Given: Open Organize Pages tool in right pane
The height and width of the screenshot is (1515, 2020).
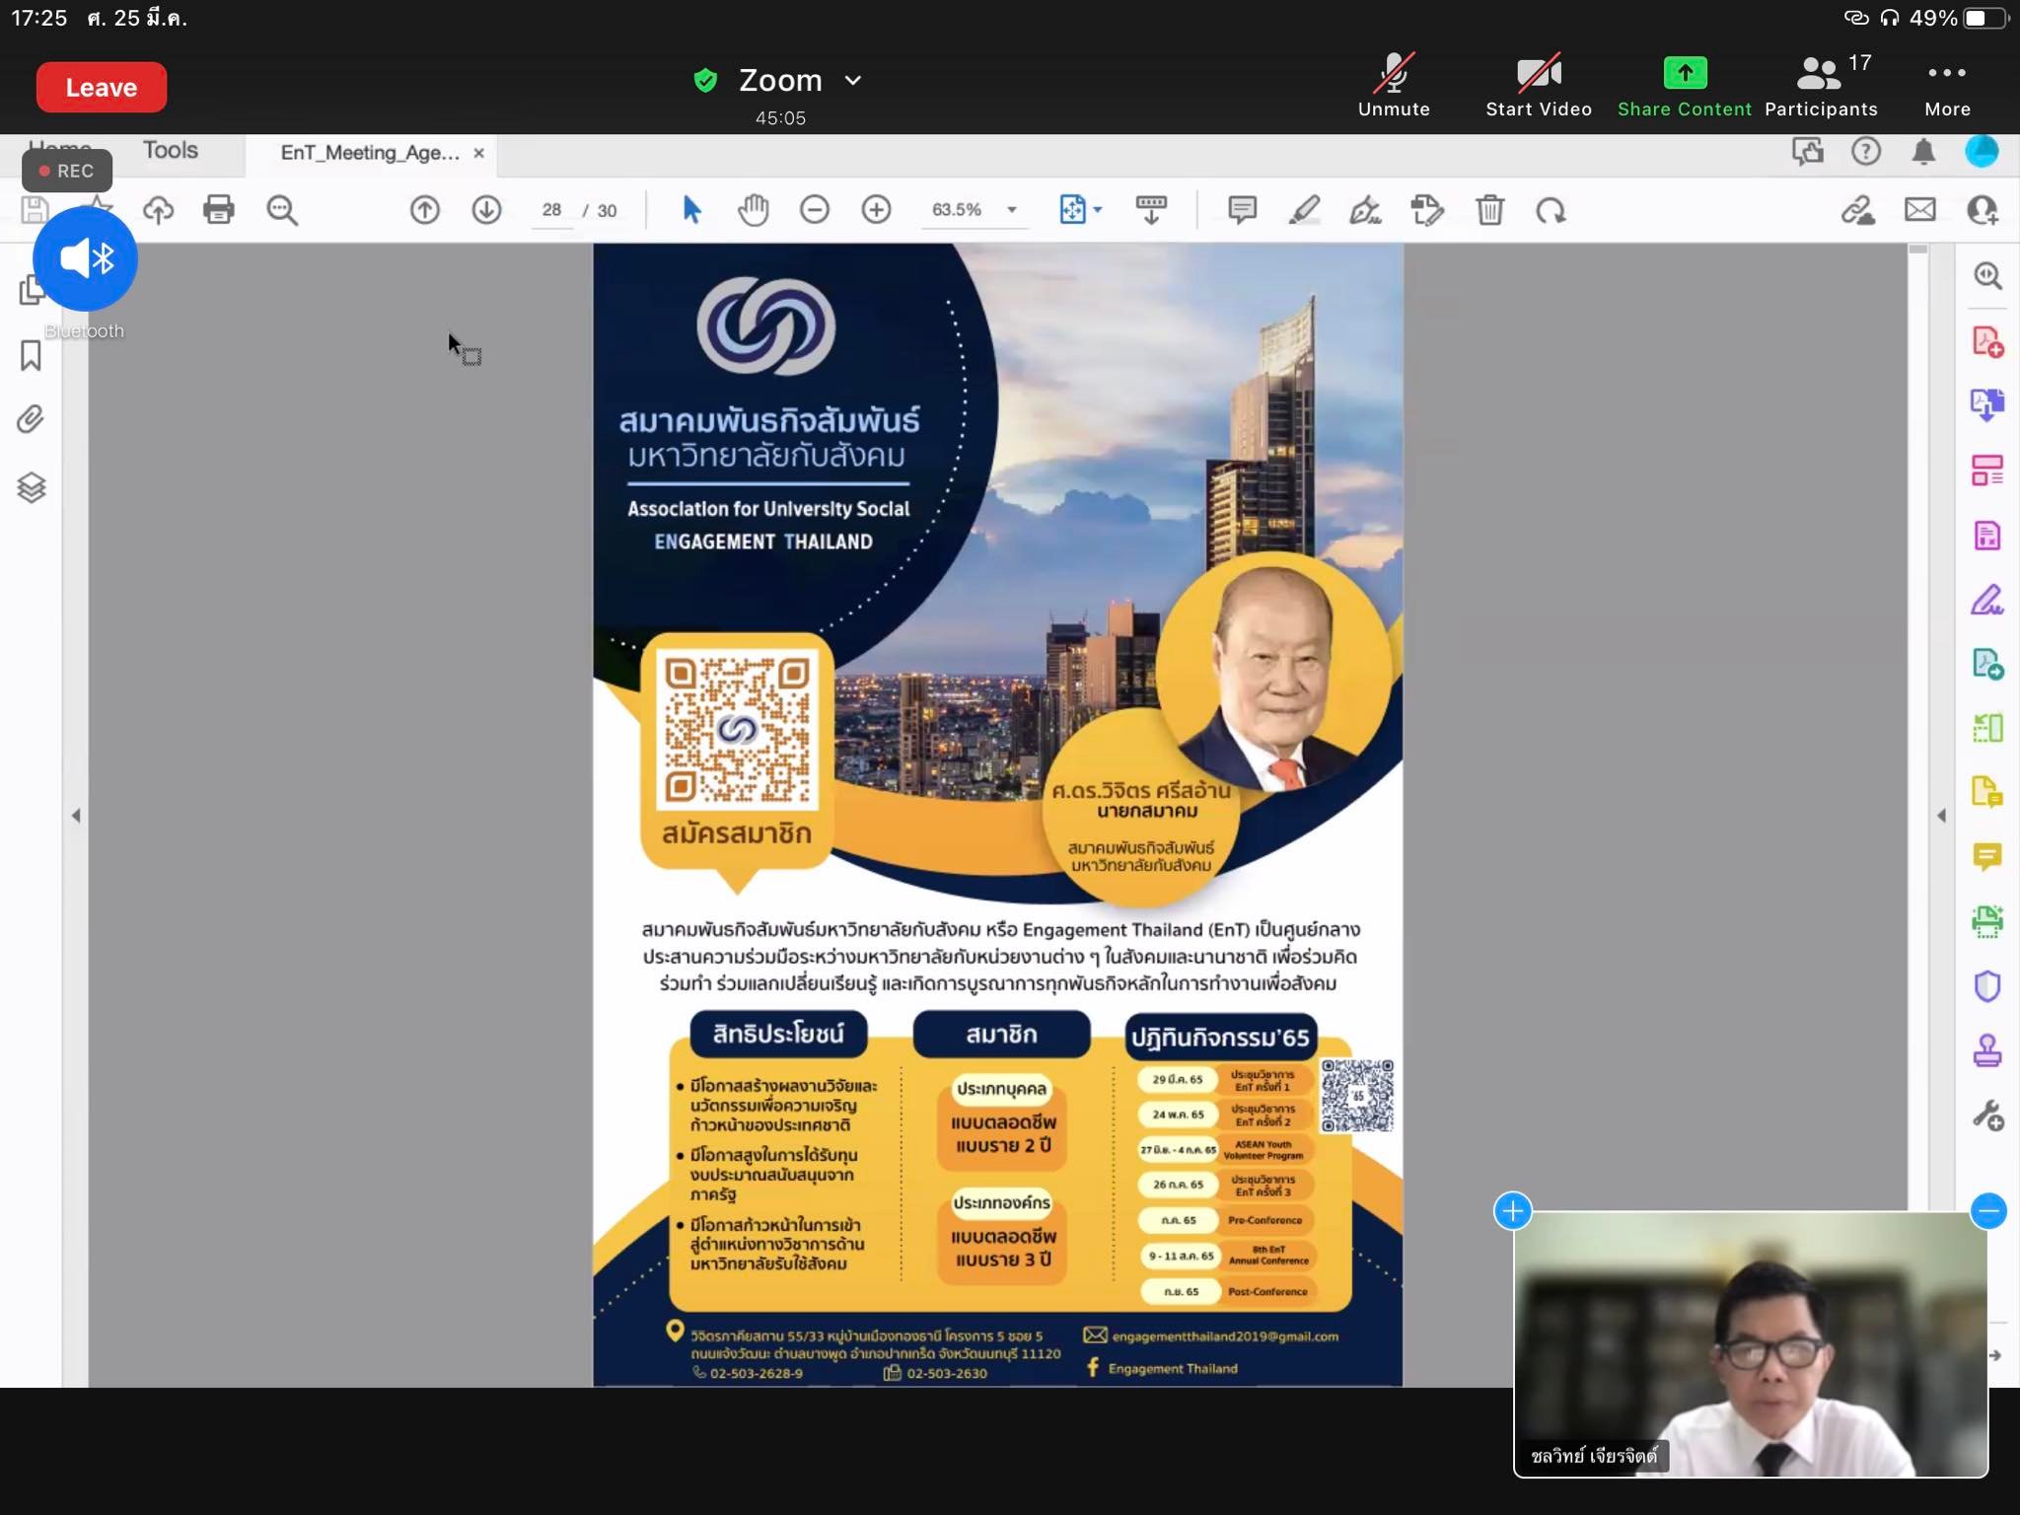Looking at the screenshot, I should tap(1987, 470).
